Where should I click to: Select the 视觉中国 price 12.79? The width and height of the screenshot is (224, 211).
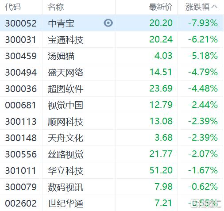[161, 105]
